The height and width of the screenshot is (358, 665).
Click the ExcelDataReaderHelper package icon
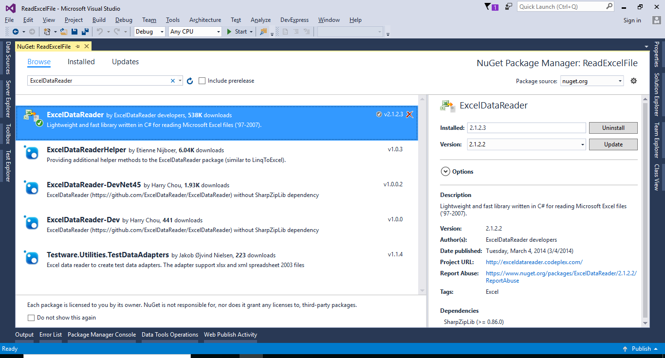pos(32,153)
